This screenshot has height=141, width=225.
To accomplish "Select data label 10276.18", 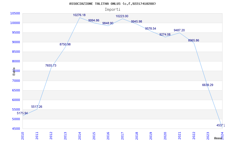I will pos(79,15).
